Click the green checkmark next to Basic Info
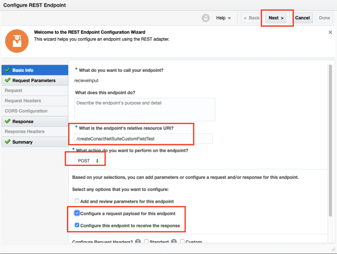337x254 pixels. [x=7, y=70]
